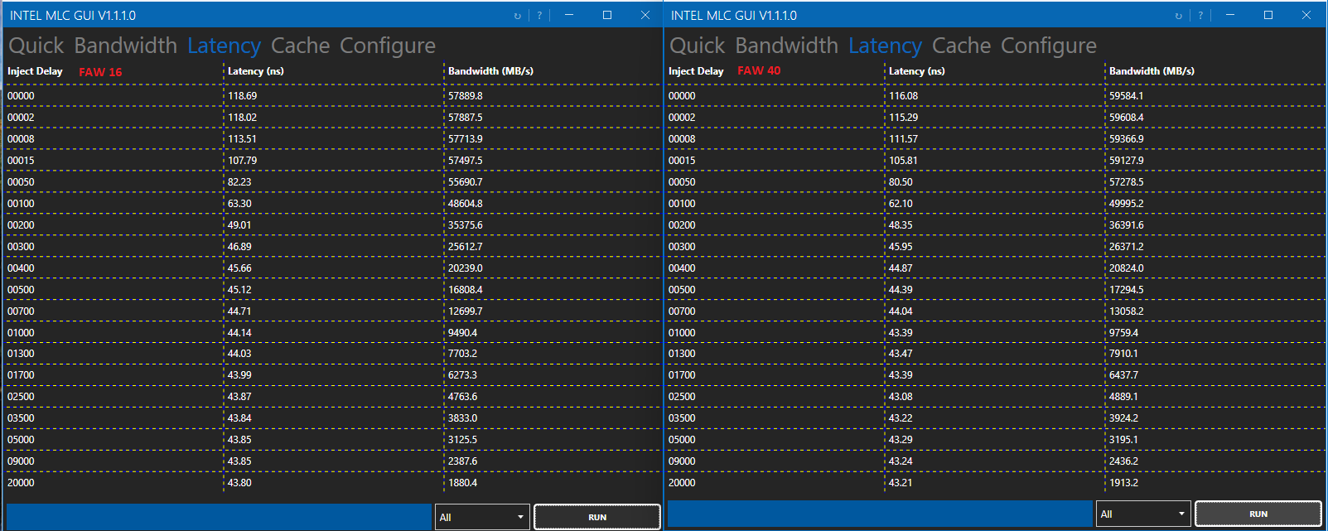Image resolution: width=1328 pixels, height=531 pixels.
Task: Select the Latency tab in the FAW 40 window
Action: (x=885, y=46)
